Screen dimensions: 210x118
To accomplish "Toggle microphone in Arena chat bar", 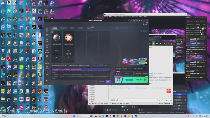I will [99, 82].
